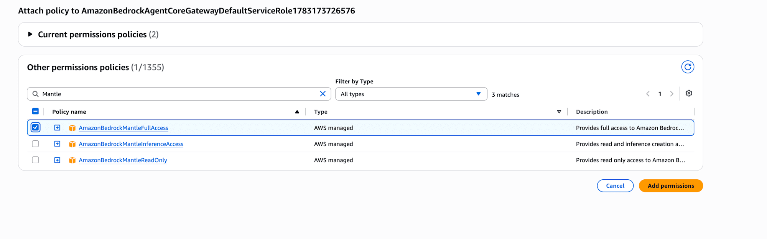Expand details of AmazonBedrockMantleReadOnly row
This screenshot has height=239, width=767.
(57, 160)
